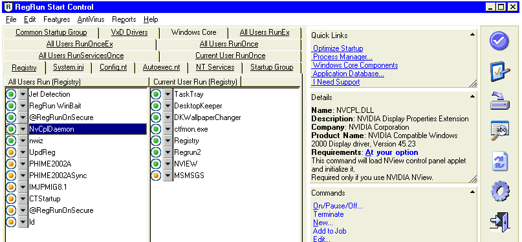Open the Features menu
522x242 pixels.
[56, 19]
